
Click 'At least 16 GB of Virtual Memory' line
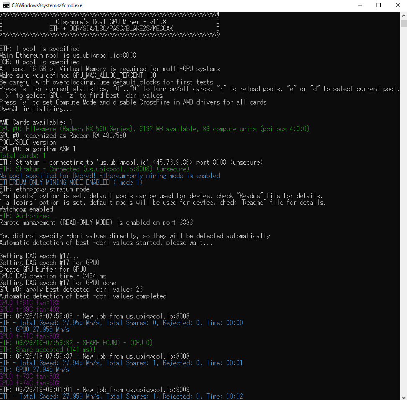(x=110, y=69)
